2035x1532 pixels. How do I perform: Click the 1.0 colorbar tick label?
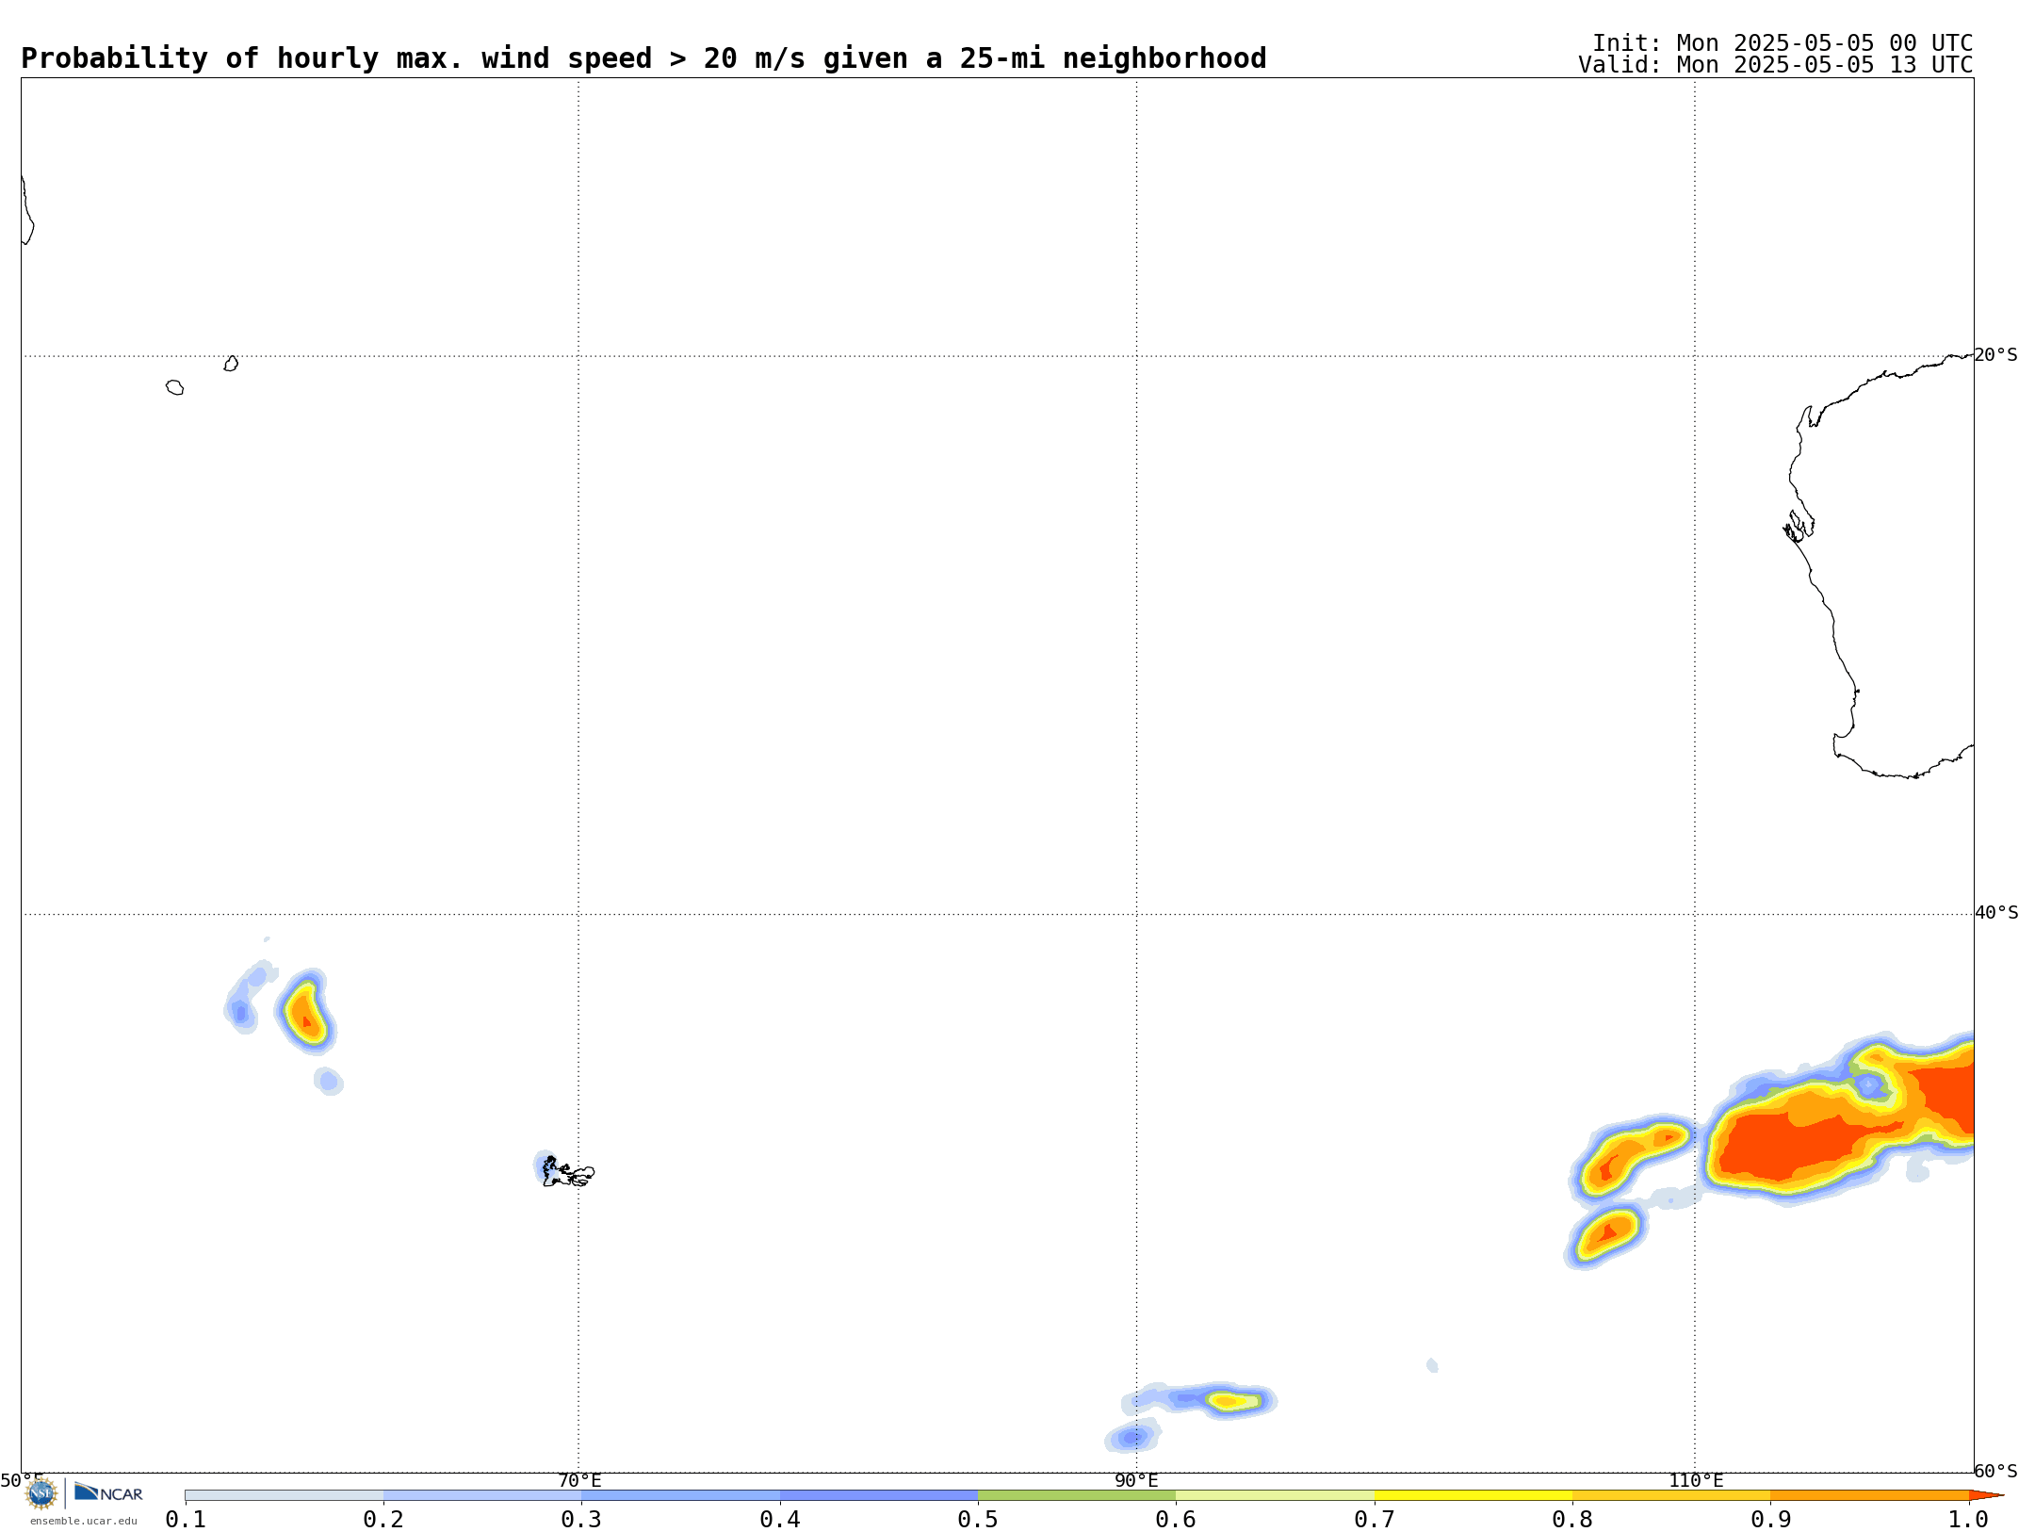[x=1969, y=1520]
